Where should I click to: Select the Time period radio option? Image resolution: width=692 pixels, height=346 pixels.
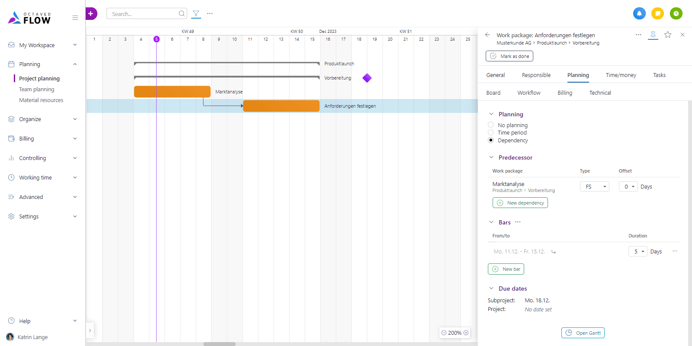[491, 132]
